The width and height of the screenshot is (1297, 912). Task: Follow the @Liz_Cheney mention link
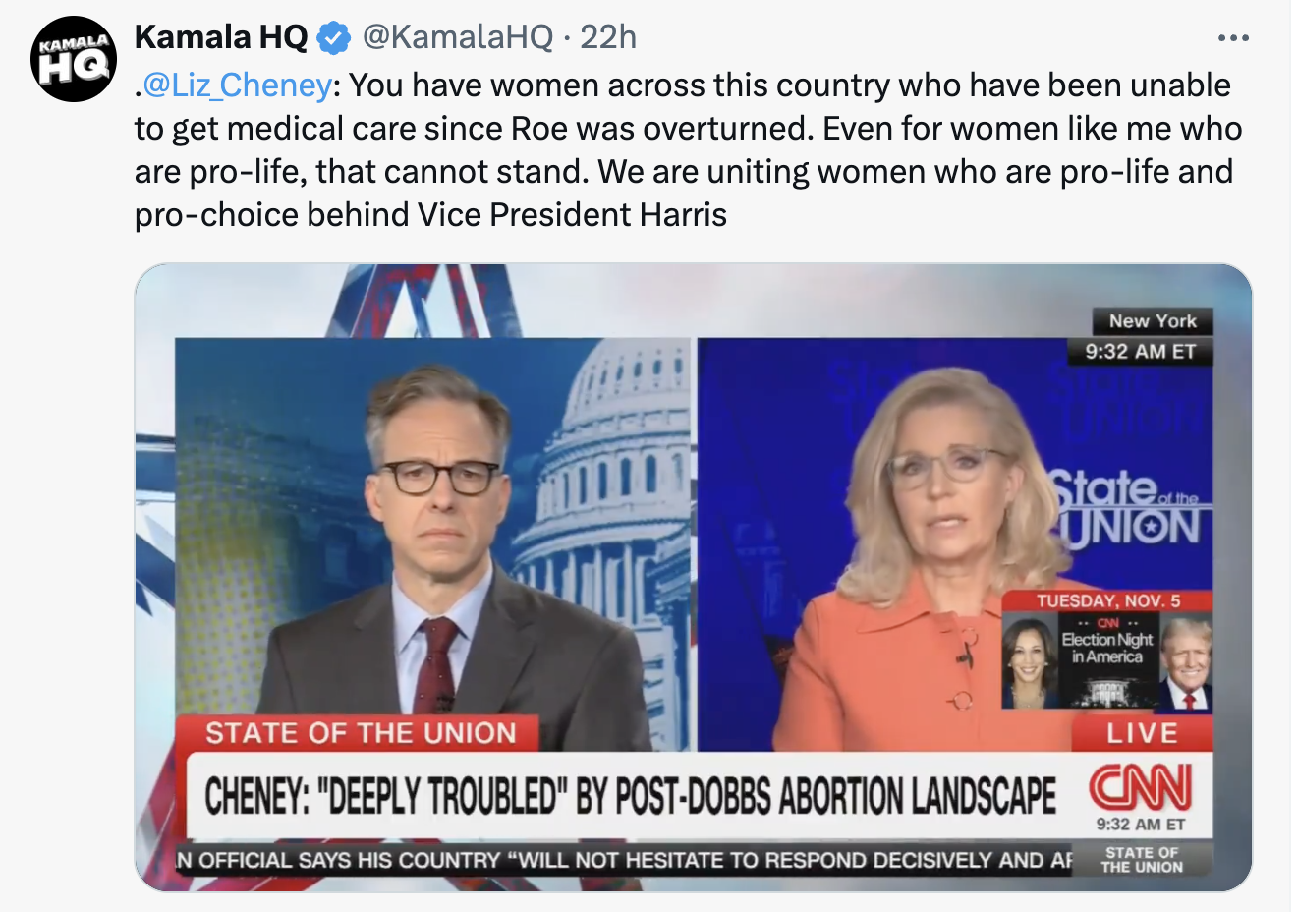coord(238,85)
